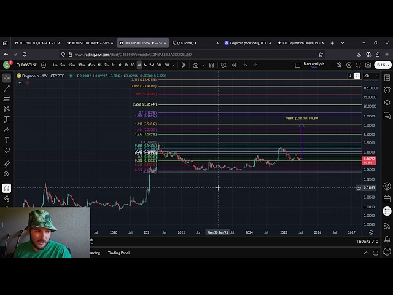Take a chart snapshot with camera icon
The height and width of the screenshot is (295, 393).
pyautogui.click(x=368, y=65)
